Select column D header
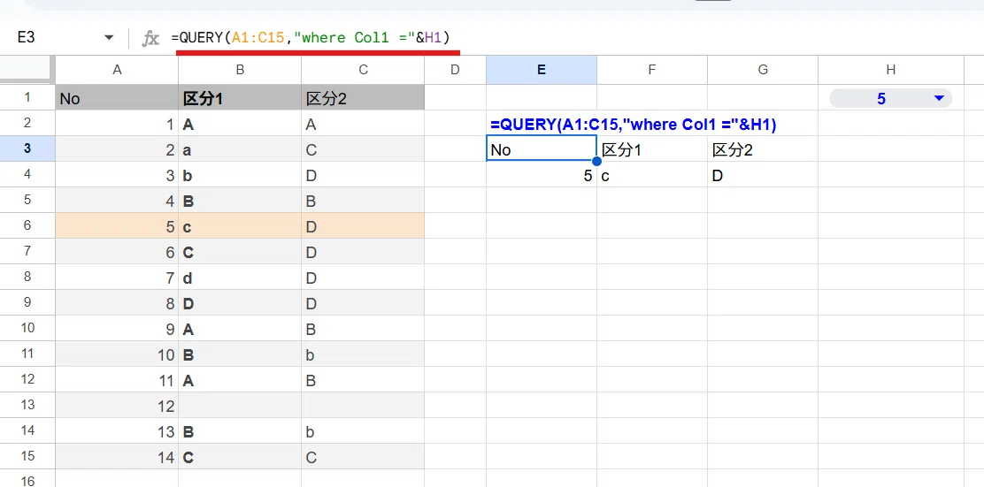 point(455,70)
